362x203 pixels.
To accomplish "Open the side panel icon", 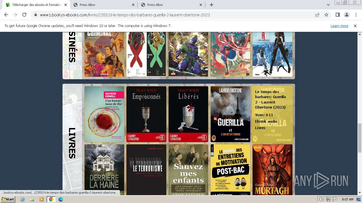I will (x=337, y=15).
